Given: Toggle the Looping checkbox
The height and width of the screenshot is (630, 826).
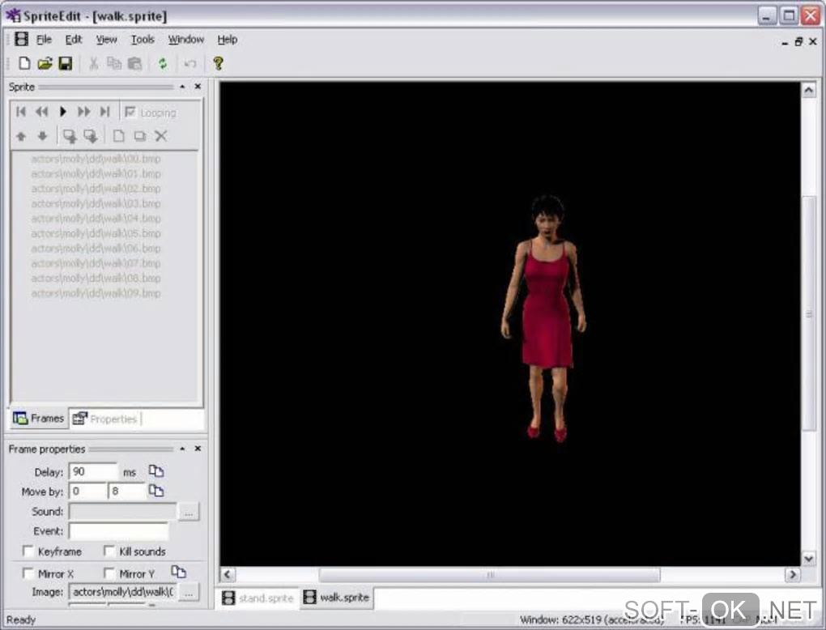Looking at the screenshot, I should pos(130,113).
